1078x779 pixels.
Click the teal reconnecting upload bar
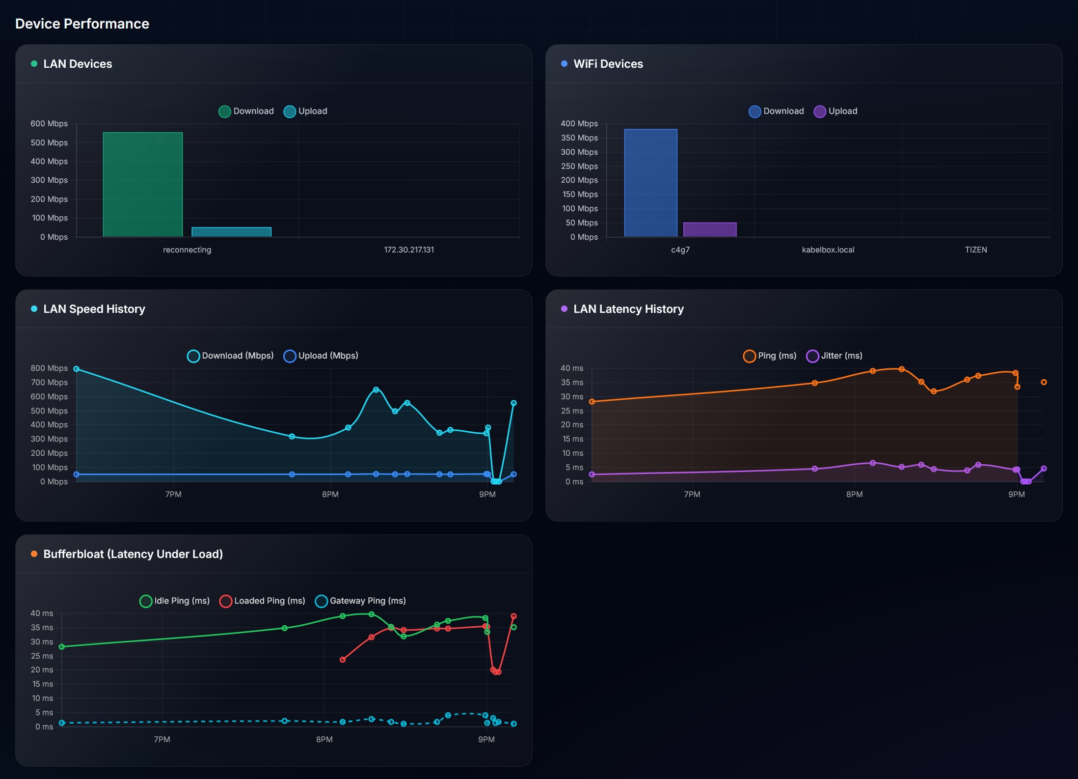pos(232,232)
